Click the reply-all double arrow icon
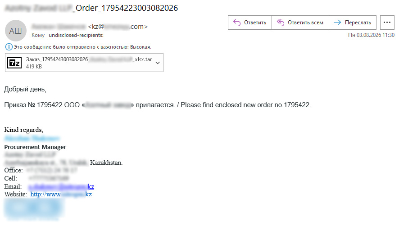 click(281, 23)
